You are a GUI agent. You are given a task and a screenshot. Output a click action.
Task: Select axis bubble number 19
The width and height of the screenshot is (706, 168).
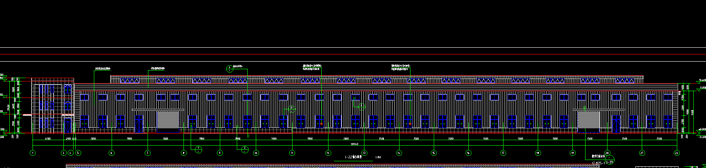point(572,153)
